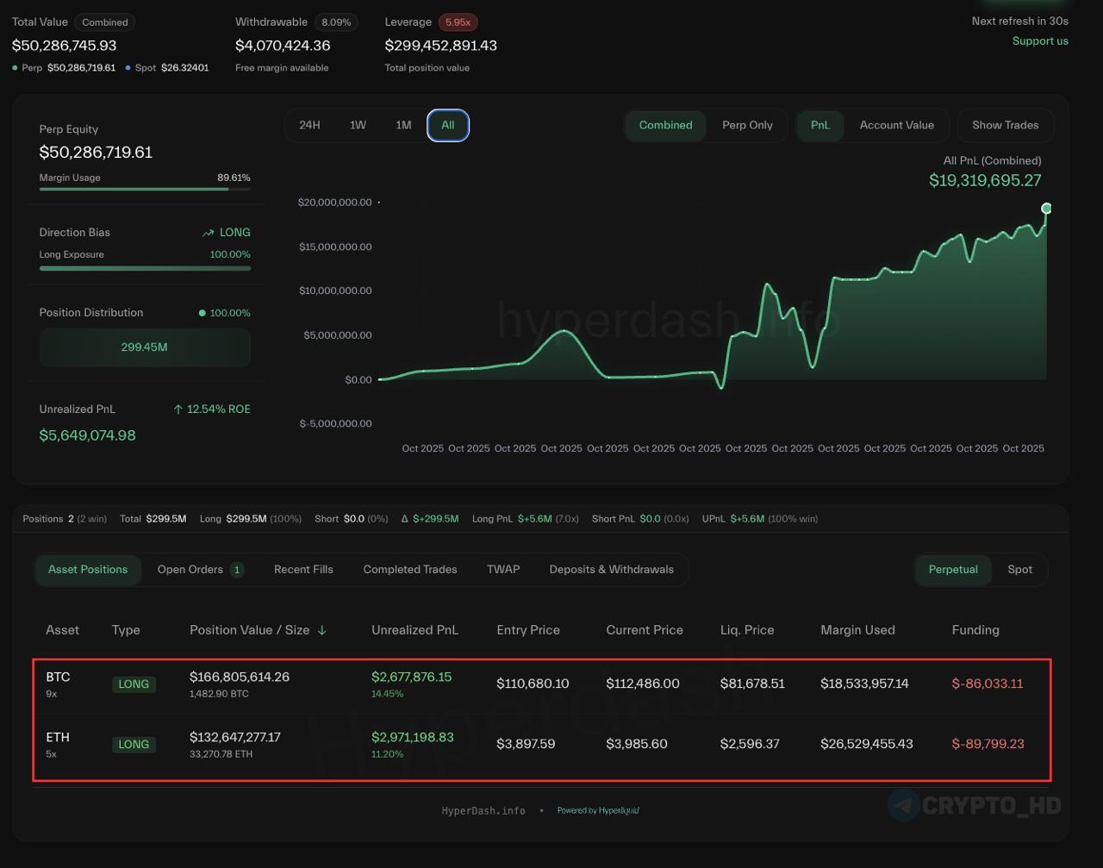Open the Deposits & Withdrawals tab
Image resolution: width=1103 pixels, height=868 pixels.
(611, 570)
